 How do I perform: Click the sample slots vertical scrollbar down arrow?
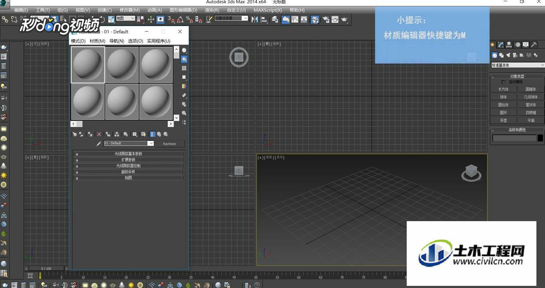click(177, 118)
